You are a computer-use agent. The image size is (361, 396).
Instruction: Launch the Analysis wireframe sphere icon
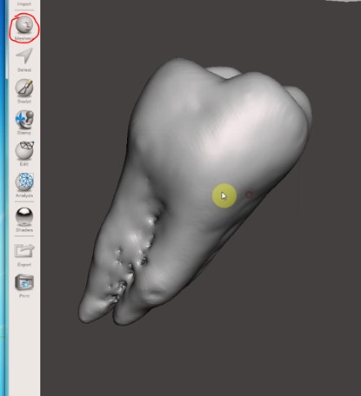pyautogui.click(x=24, y=181)
